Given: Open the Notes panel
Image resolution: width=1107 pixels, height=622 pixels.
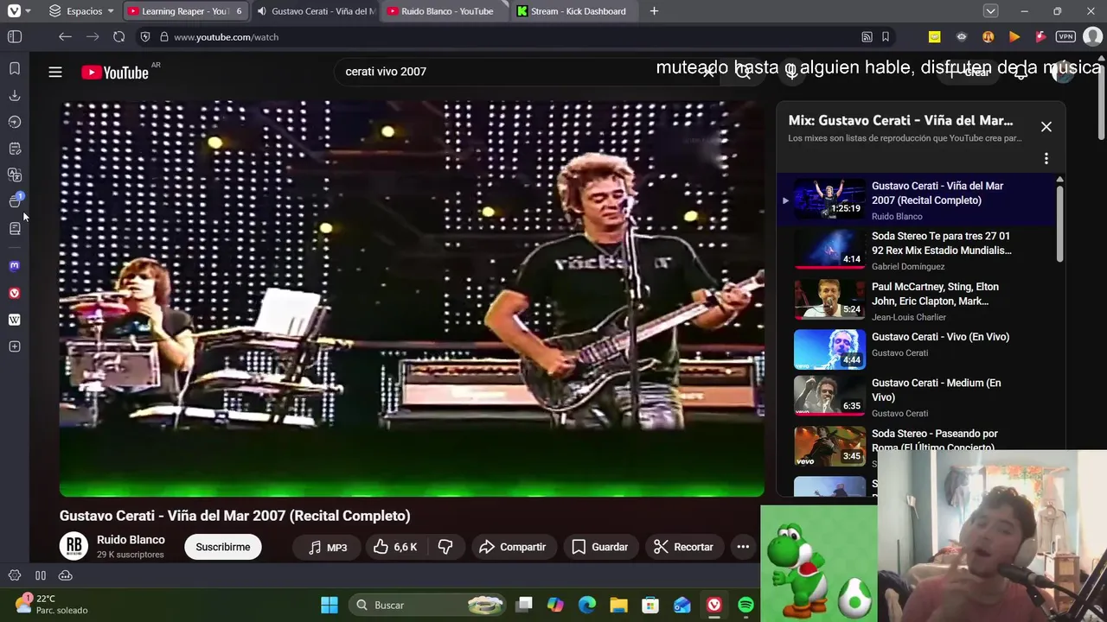Looking at the screenshot, I should pos(15,149).
